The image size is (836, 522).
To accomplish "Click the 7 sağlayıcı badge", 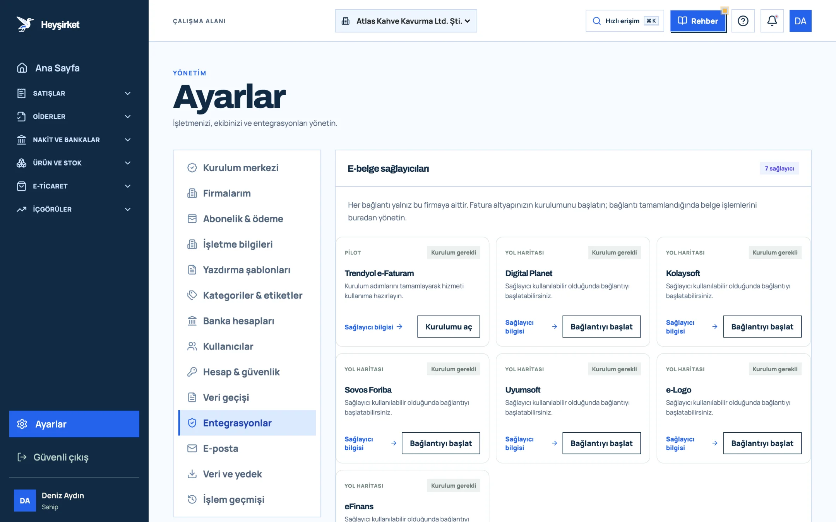I will click(779, 168).
